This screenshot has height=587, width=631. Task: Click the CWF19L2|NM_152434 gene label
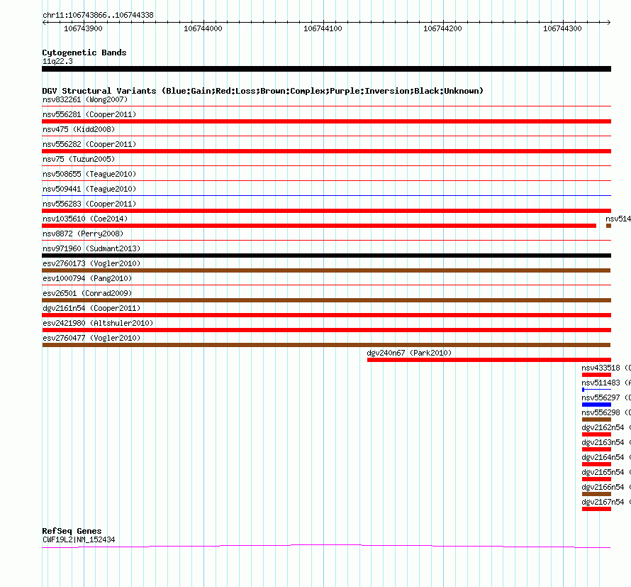(79, 539)
